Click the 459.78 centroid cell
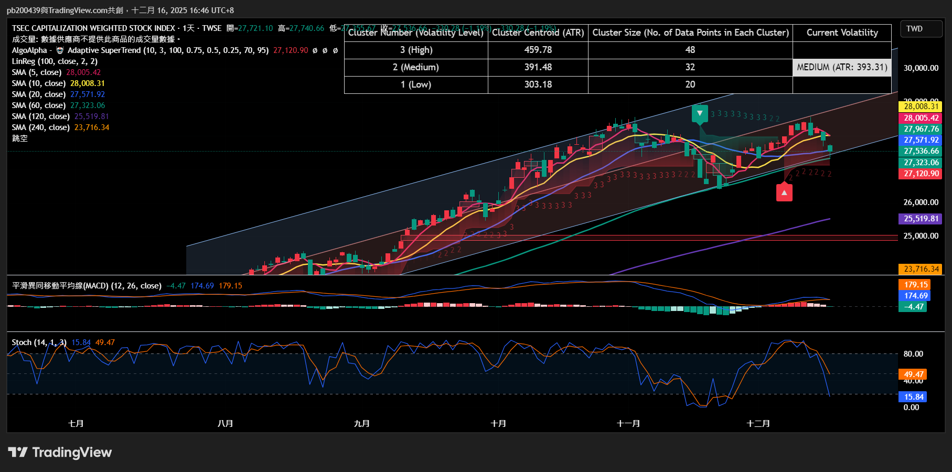Viewport: 952px width, 472px height. pos(538,50)
